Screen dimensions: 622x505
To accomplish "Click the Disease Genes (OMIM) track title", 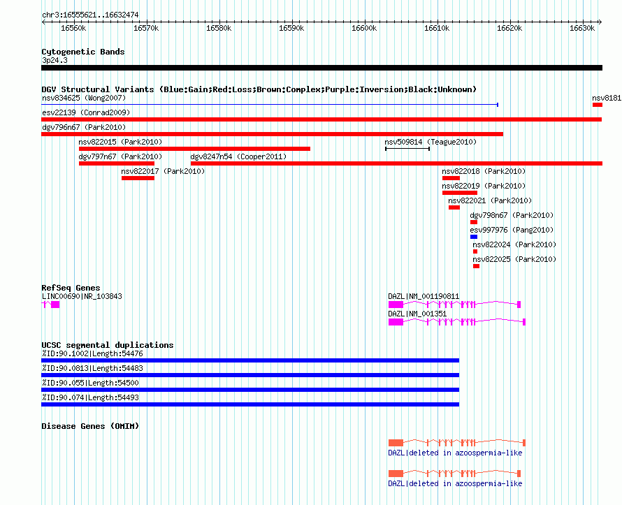I will pos(90,426).
